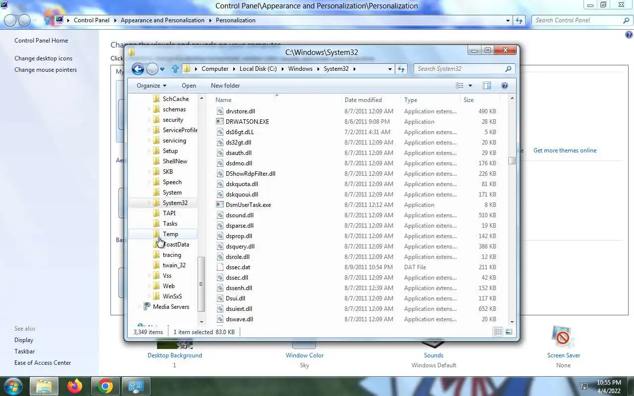Click the folder tree scrollbar thumb
The width and height of the screenshot is (634, 396).
coord(201,285)
